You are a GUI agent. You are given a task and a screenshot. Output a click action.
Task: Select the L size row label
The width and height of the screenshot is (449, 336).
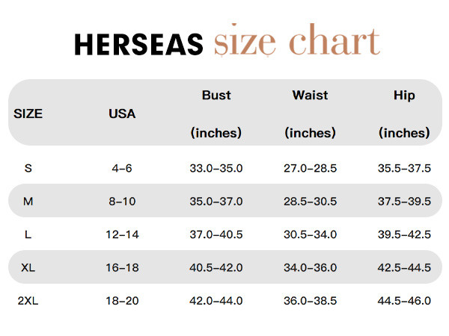click(x=28, y=234)
